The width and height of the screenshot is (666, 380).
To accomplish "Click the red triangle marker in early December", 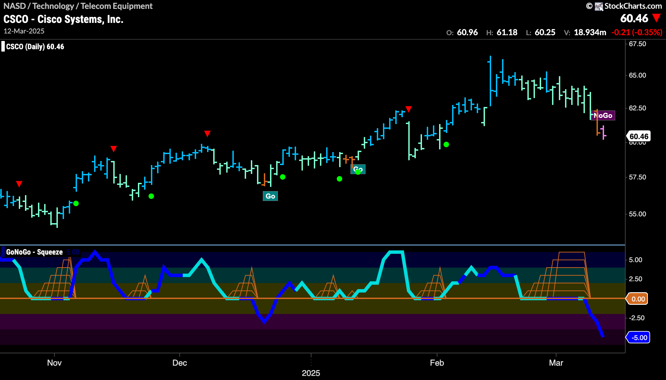I will click(x=207, y=133).
